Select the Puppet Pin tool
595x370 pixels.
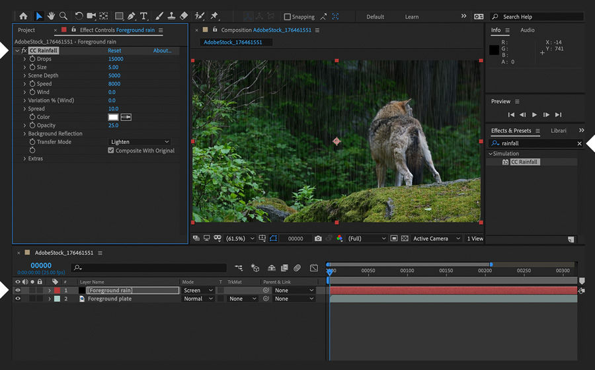214,16
